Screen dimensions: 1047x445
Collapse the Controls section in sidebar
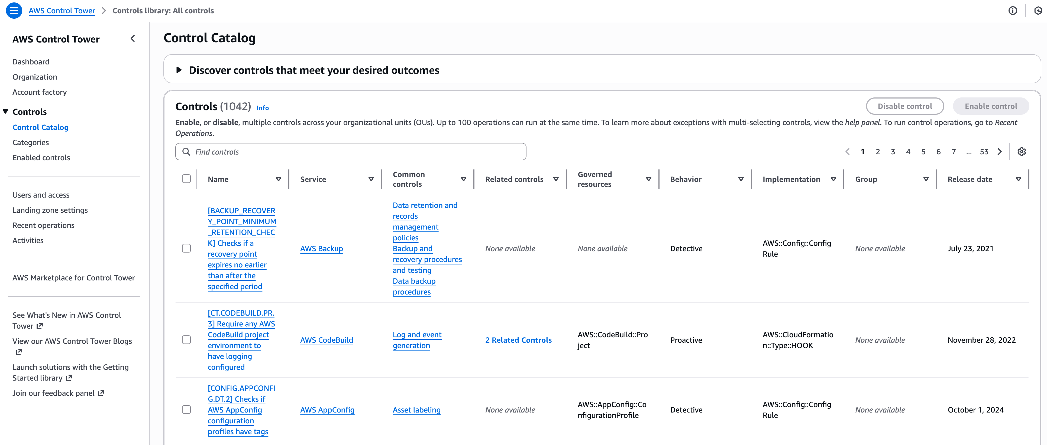coord(6,112)
